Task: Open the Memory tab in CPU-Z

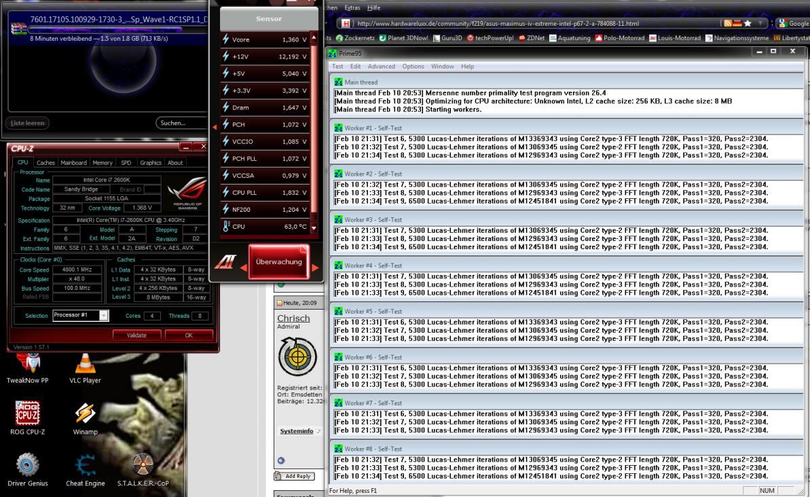Action: 103,163
